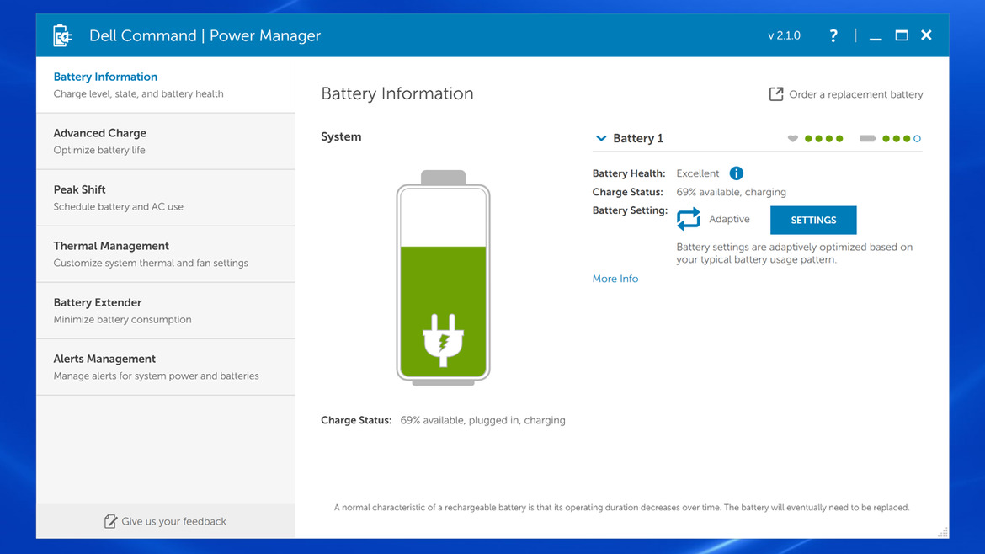The width and height of the screenshot is (985, 554).
Task: Click the large system battery graphic
Action: pyautogui.click(x=444, y=278)
